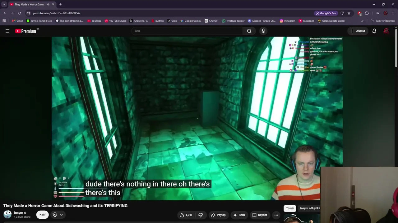Image resolution: width=398 pixels, height=223 pixels.
Task: View site information icon in address bar
Action: (x=29, y=13)
